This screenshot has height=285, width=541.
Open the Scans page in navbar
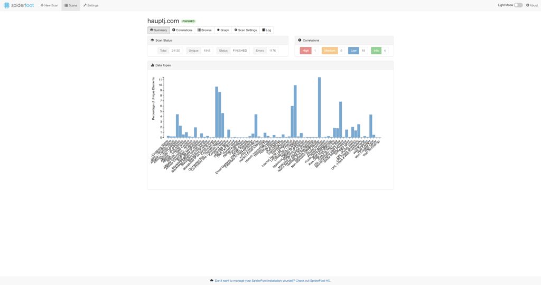71,5
